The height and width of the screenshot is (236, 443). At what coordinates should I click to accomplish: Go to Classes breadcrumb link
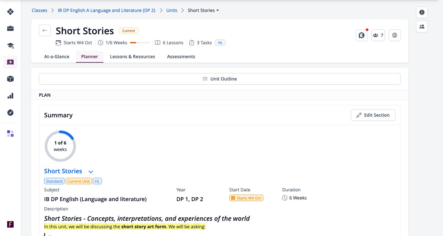tap(40, 10)
